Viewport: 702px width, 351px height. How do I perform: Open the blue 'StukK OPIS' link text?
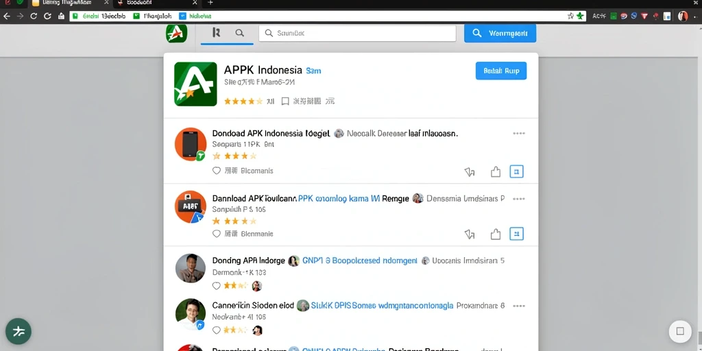(x=382, y=306)
